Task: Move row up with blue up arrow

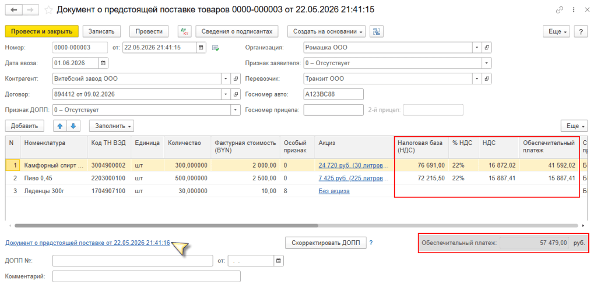Action: [60, 126]
